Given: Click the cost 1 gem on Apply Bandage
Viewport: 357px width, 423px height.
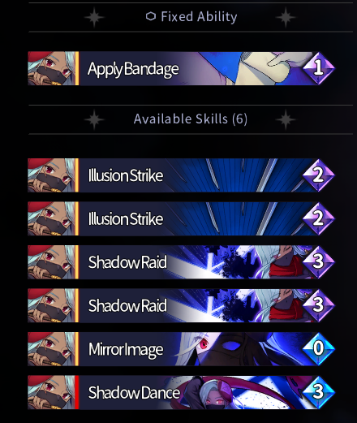Looking at the screenshot, I should click(319, 68).
